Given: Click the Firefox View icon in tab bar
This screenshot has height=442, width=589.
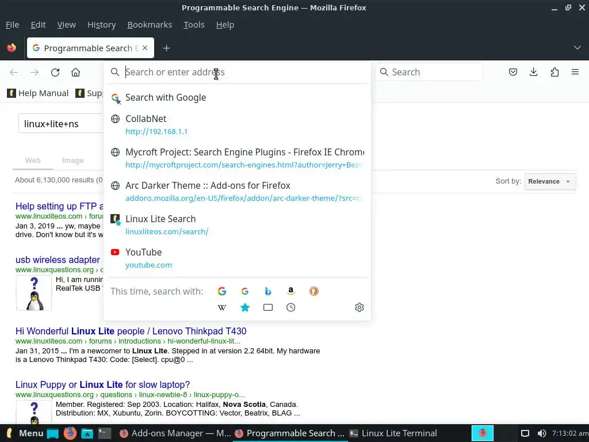Looking at the screenshot, I should (12, 48).
